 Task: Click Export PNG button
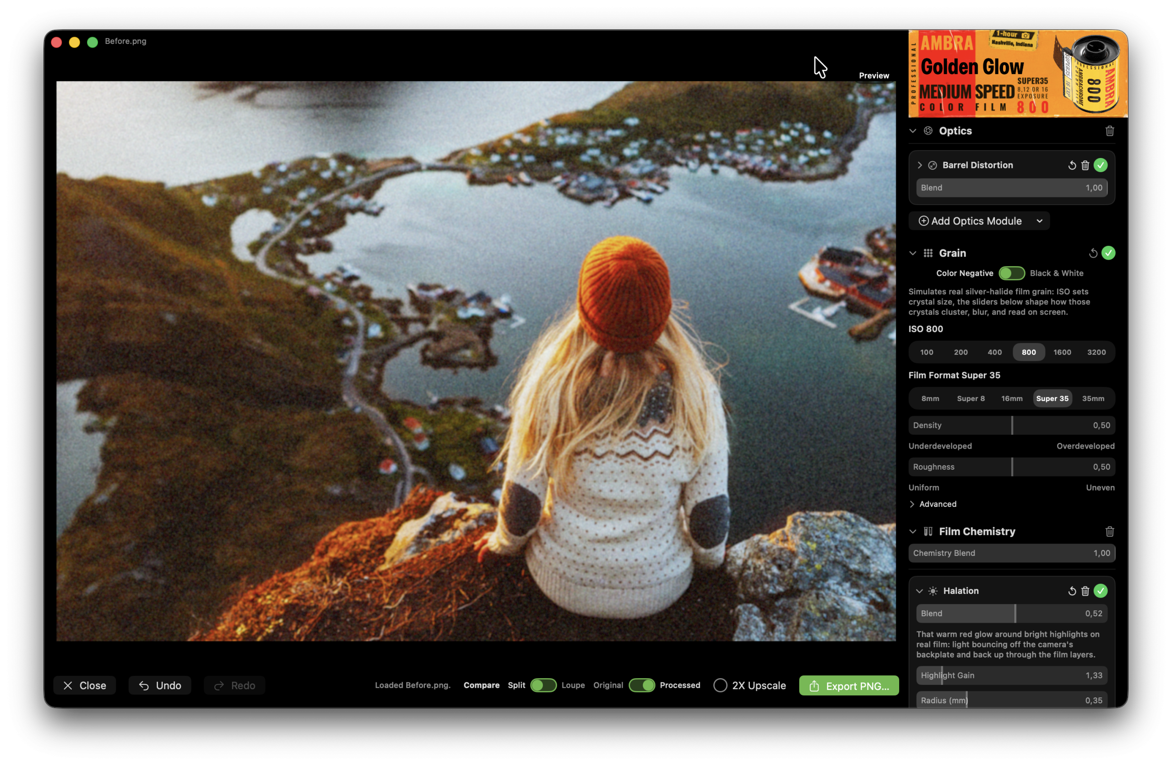point(848,686)
